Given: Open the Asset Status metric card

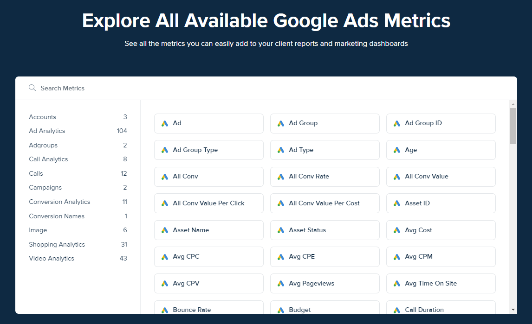Looking at the screenshot, I should [x=324, y=230].
